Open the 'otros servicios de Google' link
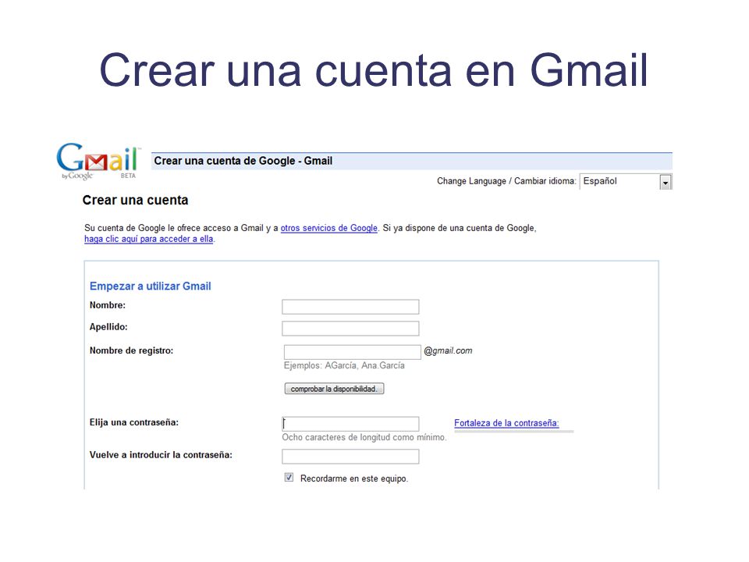Screen dimensions: 749x562 (328, 228)
